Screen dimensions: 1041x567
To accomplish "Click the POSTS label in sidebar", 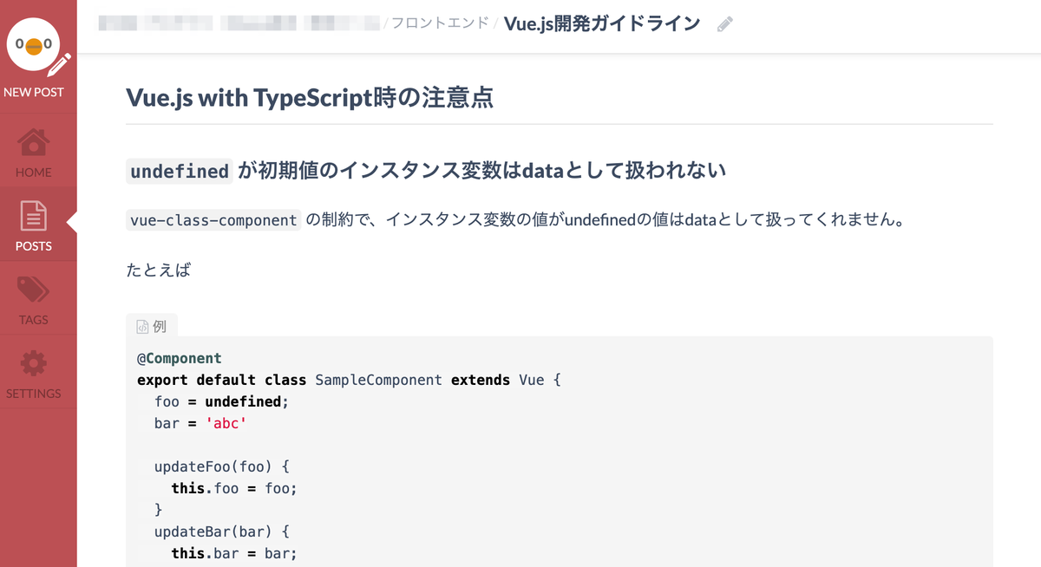I will pos(34,246).
